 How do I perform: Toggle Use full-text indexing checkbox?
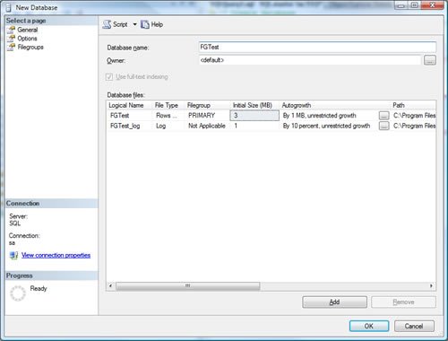tap(109, 77)
